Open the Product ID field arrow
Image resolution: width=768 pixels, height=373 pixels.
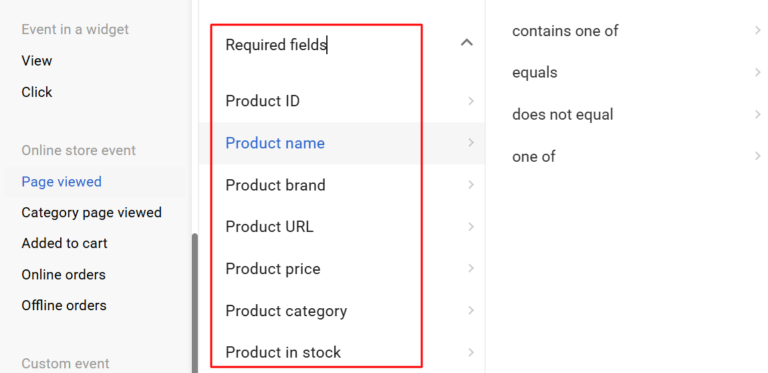(471, 101)
